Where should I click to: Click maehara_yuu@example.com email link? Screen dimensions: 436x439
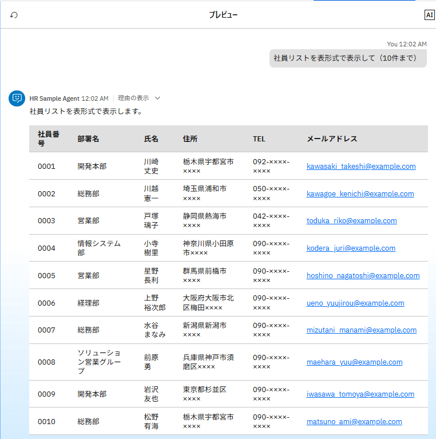[x=354, y=362]
